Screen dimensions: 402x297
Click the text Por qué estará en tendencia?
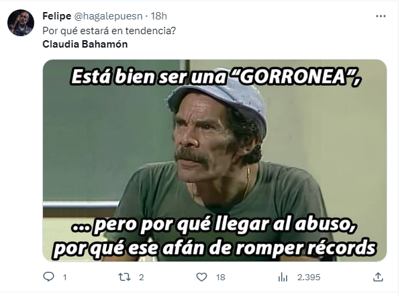click(x=109, y=31)
